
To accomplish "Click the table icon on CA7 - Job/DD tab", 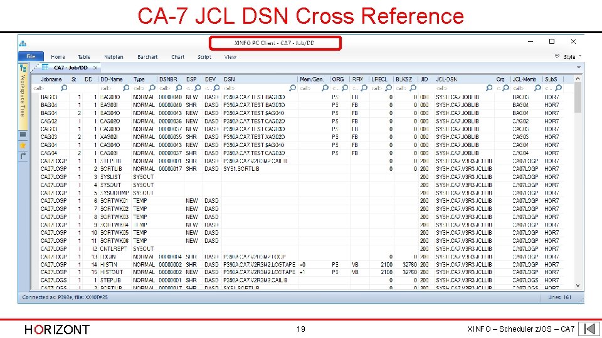I will click(45, 68).
